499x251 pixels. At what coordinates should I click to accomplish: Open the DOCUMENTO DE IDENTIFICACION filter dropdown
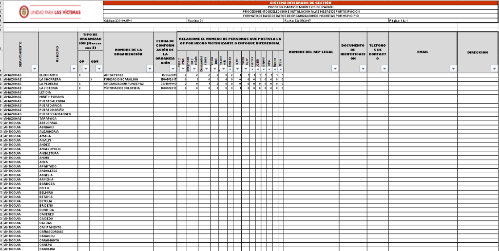(363, 69)
